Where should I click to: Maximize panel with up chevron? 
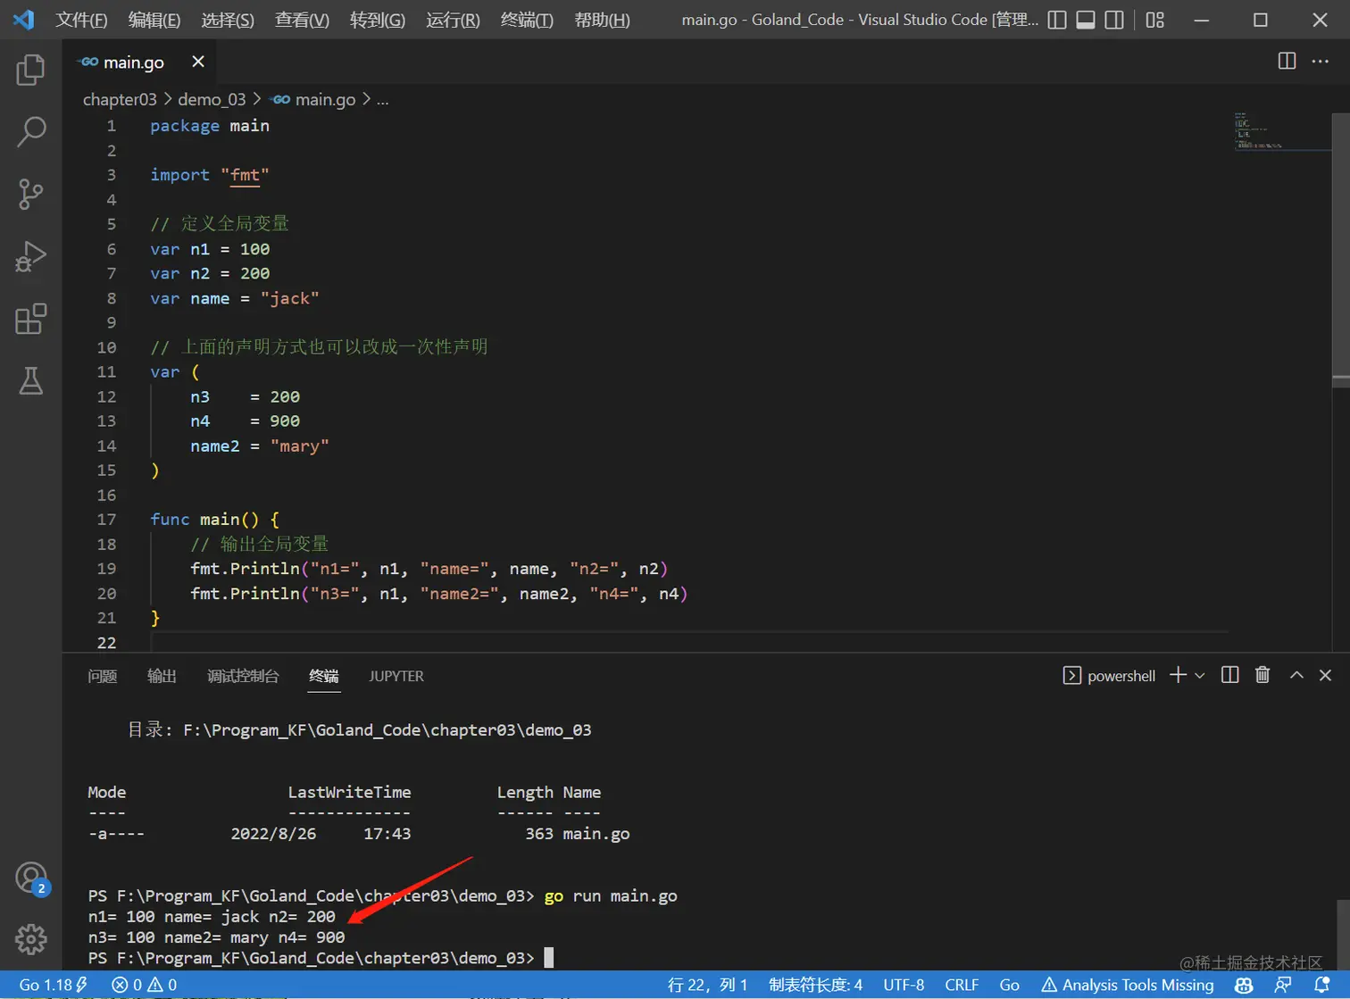click(x=1296, y=675)
